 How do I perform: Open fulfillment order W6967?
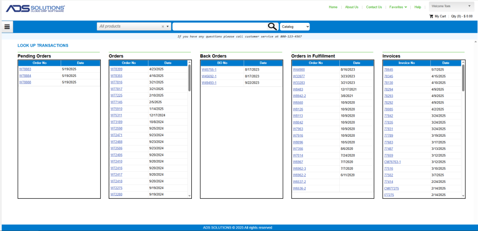(298, 162)
